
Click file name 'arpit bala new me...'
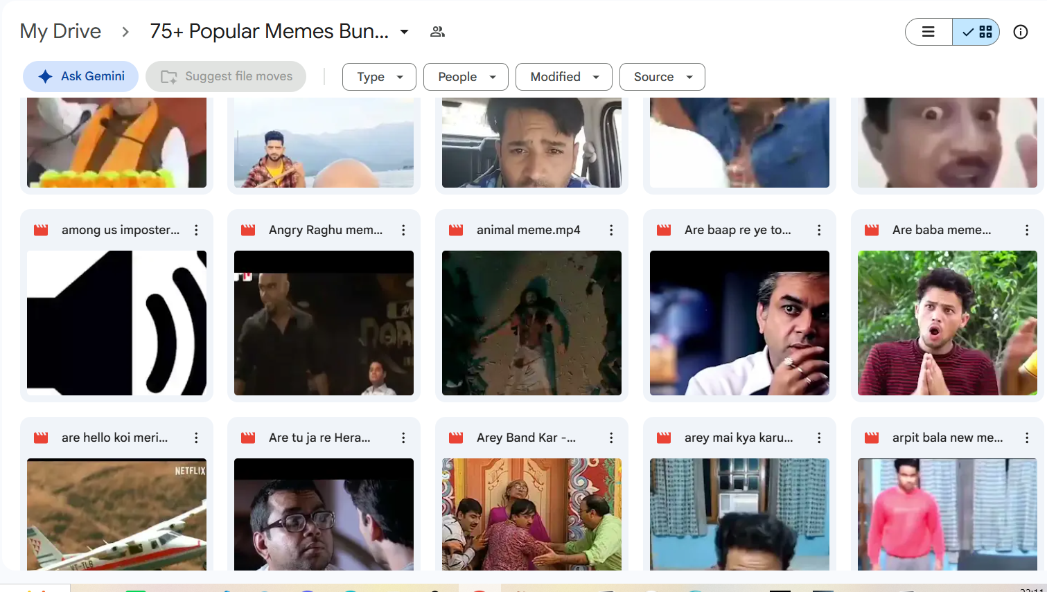tap(947, 438)
